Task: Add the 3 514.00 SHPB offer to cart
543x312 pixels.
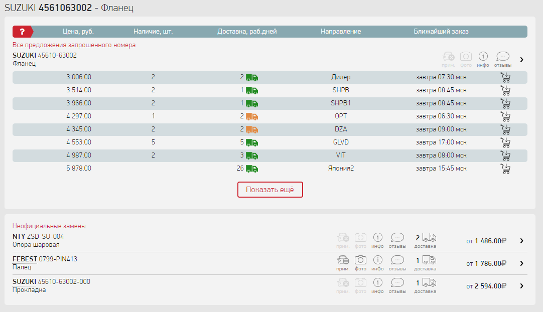Action: click(505, 90)
